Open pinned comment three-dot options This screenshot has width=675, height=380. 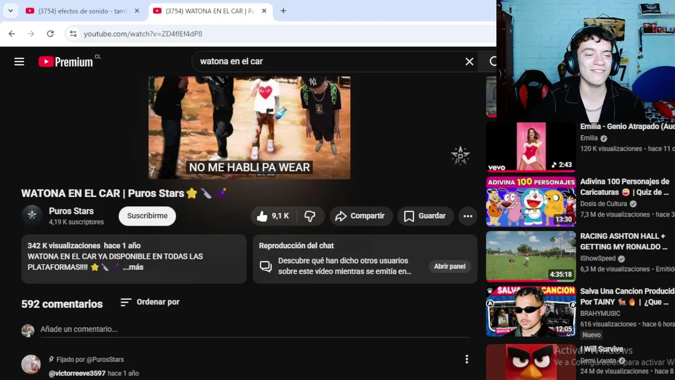point(466,359)
